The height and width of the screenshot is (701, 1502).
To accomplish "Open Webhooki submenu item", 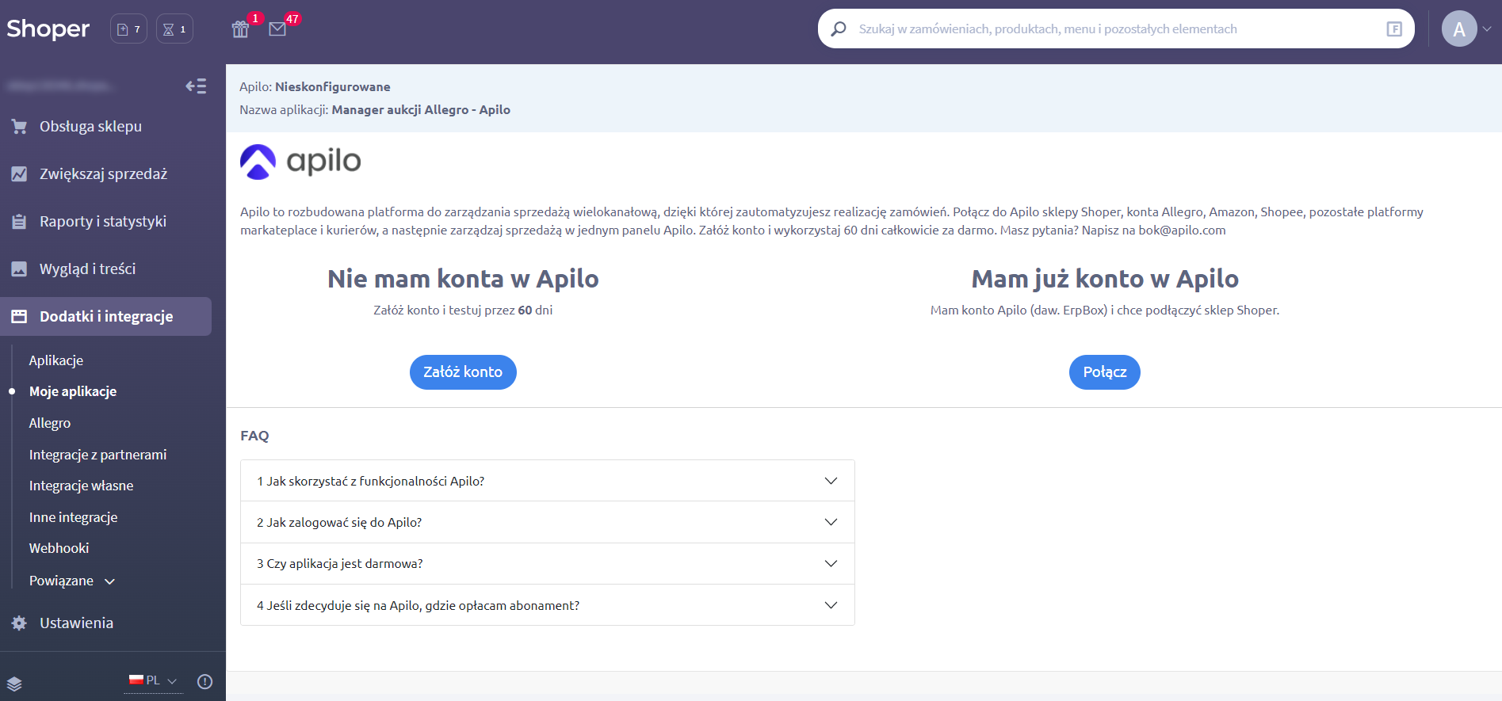I will pos(59,548).
